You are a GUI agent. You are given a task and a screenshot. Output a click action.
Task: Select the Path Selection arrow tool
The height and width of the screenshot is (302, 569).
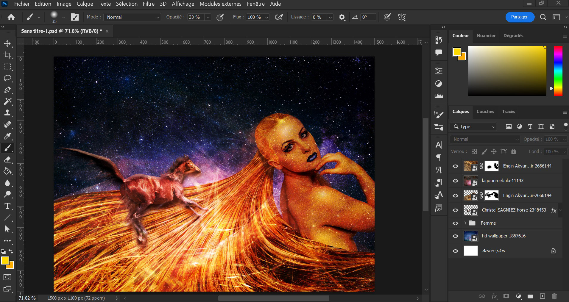tap(7, 229)
